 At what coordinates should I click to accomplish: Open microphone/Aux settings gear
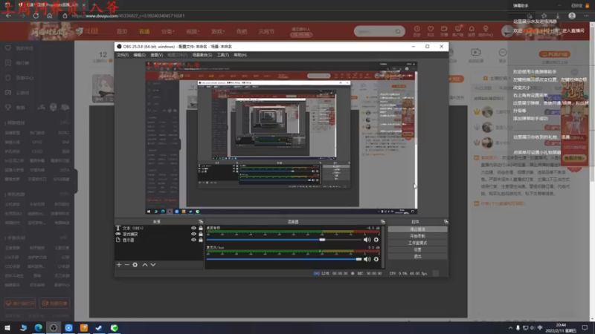click(x=376, y=259)
